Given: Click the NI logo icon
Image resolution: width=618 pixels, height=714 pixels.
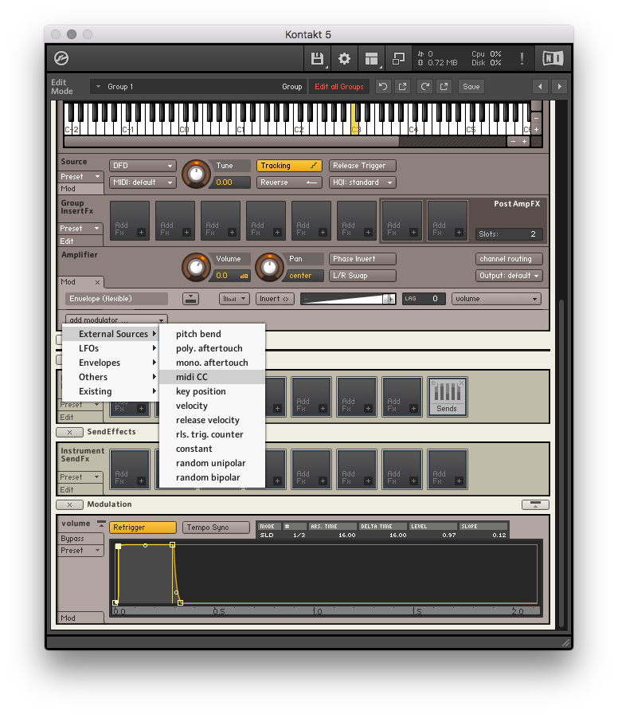Looking at the screenshot, I should (x=553, y=58).
